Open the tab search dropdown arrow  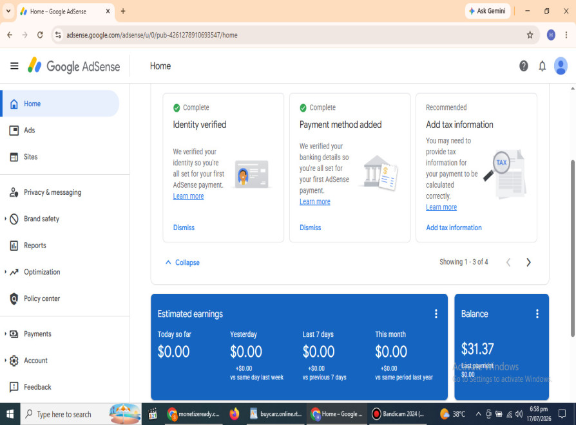(x=8, y=12)
